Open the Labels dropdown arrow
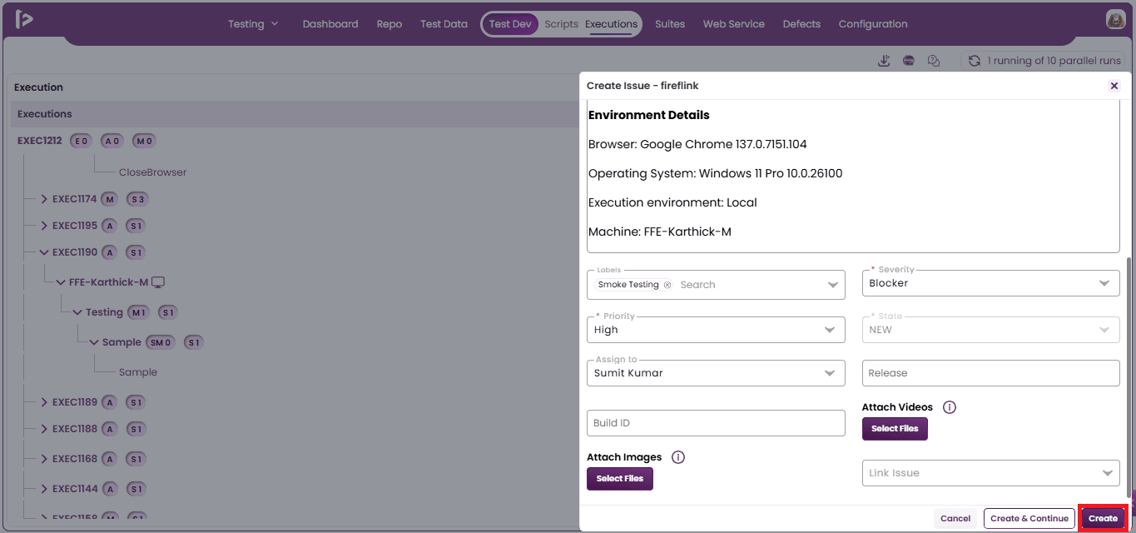 click(x=833, y=285)
